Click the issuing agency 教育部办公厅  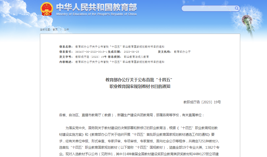pos(182,52)
